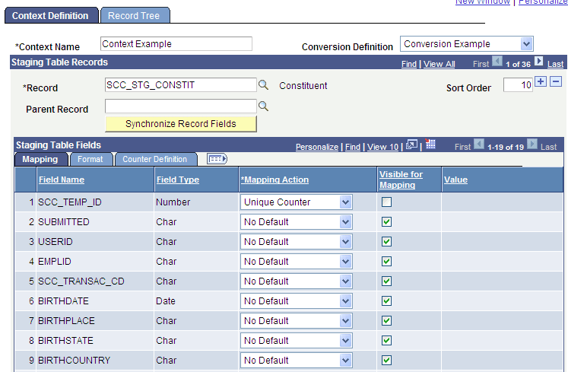The image size is (568, 372).
Task: Uncheck Visible for Mapping for USERID
Action: tap(386, 241)
